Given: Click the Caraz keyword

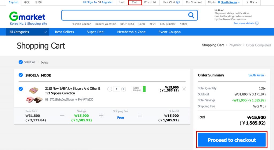Looking at the screenshot, I should [142, 24].
